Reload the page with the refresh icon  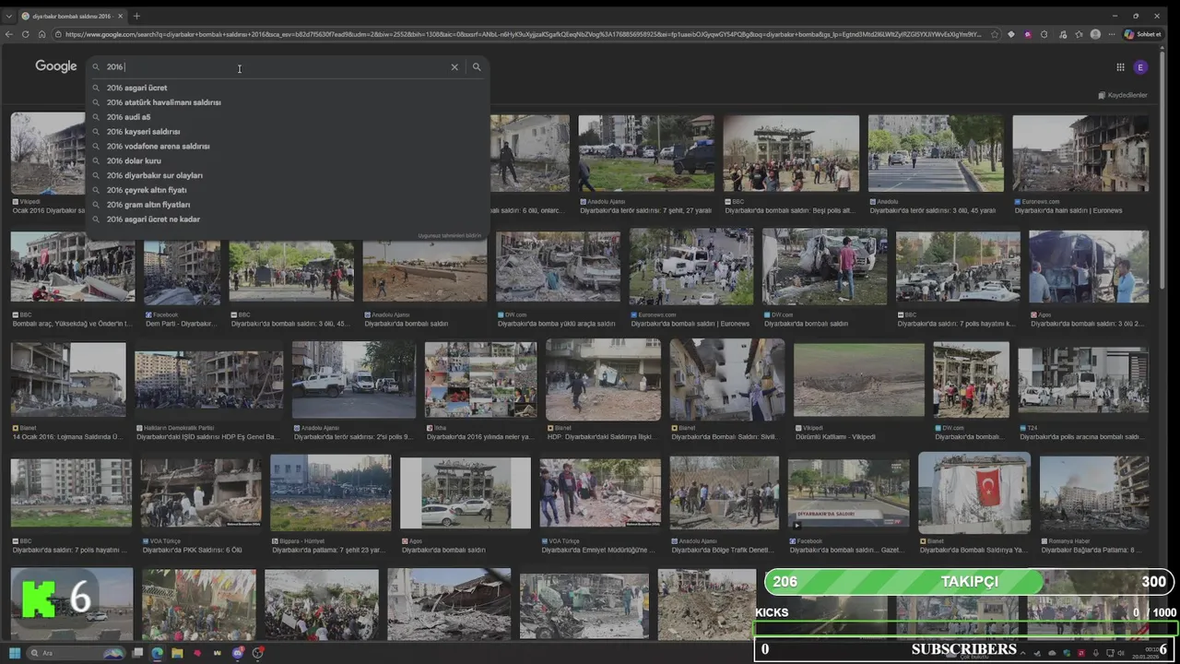coord(26,34)
